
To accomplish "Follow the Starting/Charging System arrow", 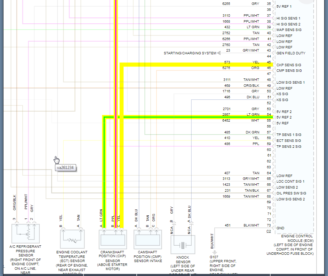I will [x=219, y=53].
